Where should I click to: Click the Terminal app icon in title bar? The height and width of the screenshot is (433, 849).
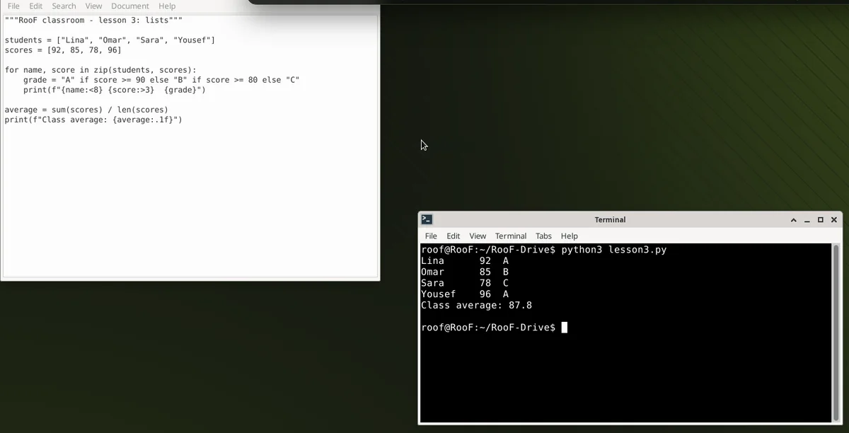click(427, 219)
